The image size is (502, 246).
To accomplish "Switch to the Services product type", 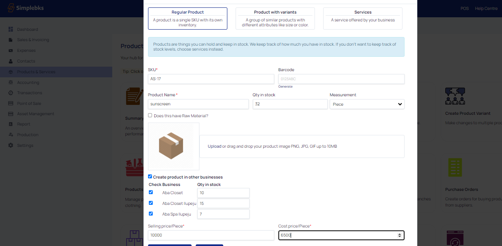I will 363,19.
